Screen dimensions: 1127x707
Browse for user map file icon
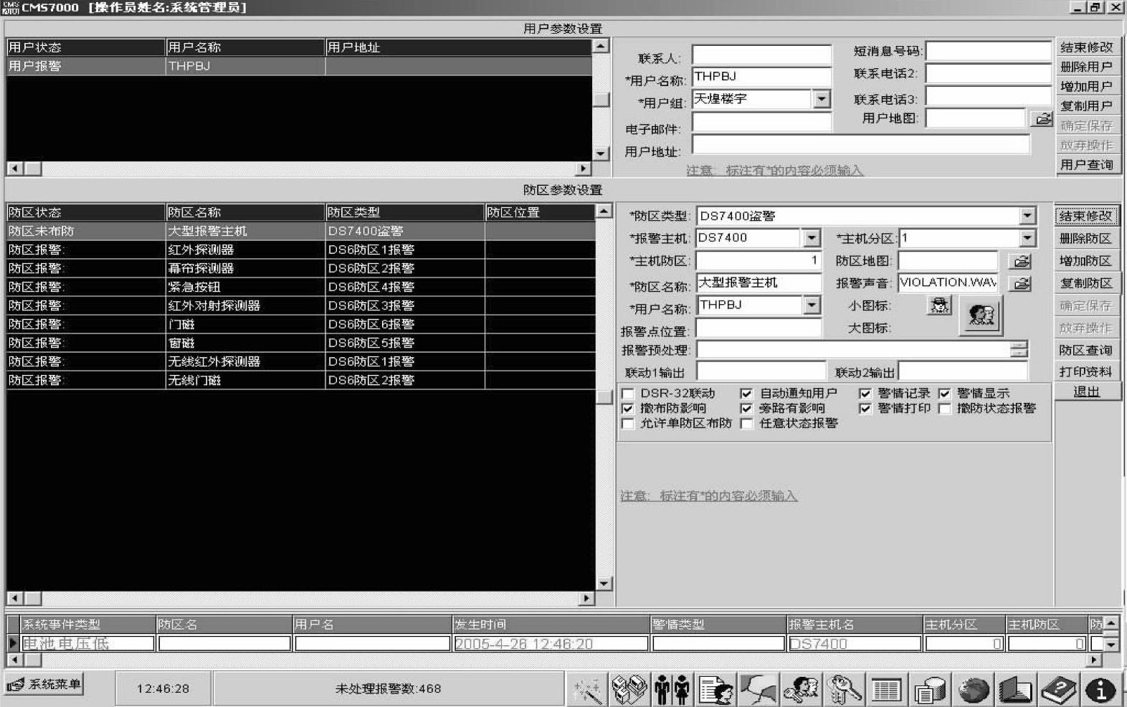pos(1043,118)
